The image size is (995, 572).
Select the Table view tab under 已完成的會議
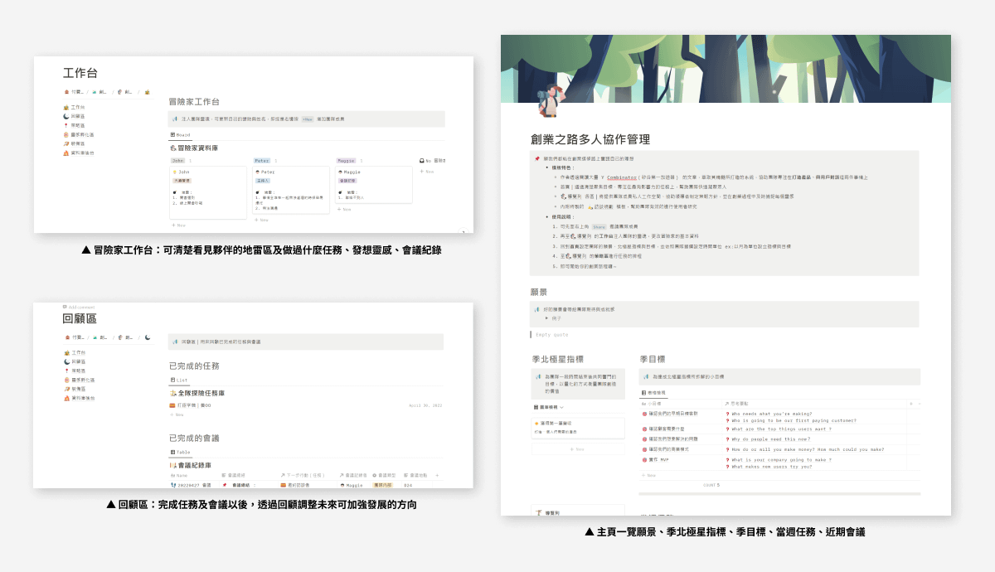pyautogui.click(x=180, y=452)
